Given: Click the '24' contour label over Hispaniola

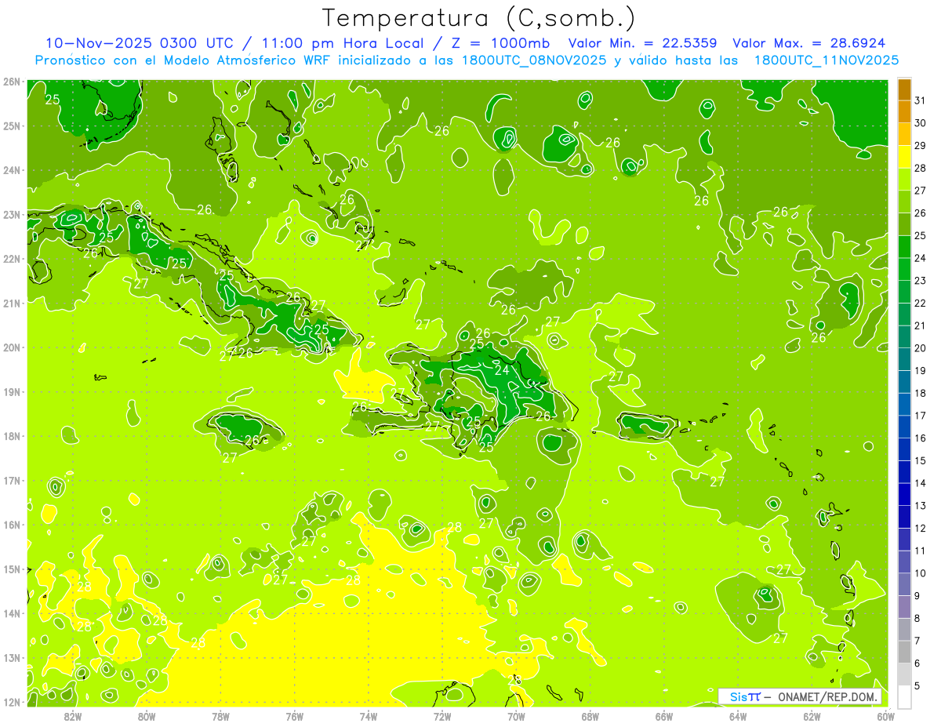Looking at the screenshot, I should pos(502,370).
